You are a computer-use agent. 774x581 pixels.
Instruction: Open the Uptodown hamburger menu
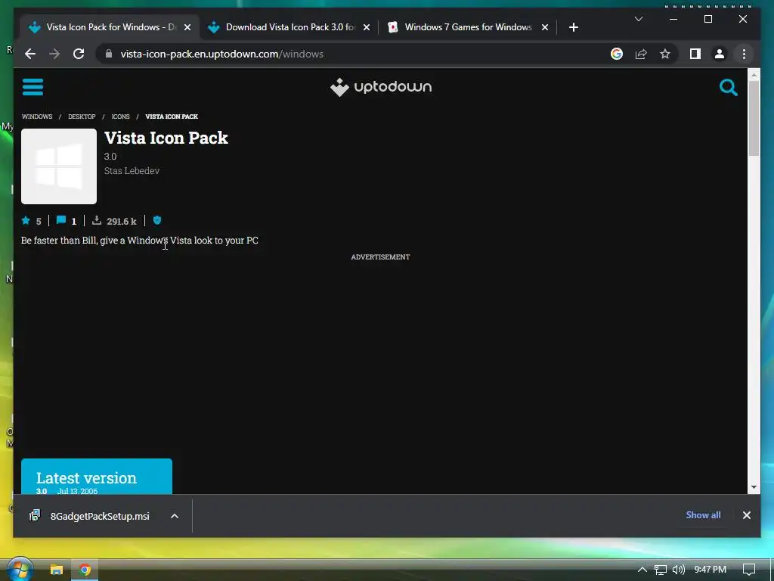point(33,87)
